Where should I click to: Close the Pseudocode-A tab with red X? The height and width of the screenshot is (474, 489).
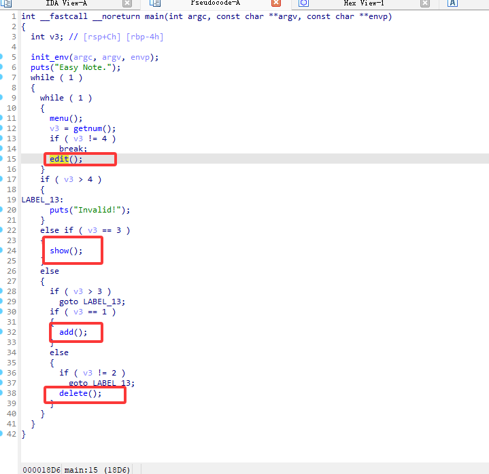coord(276,3)
